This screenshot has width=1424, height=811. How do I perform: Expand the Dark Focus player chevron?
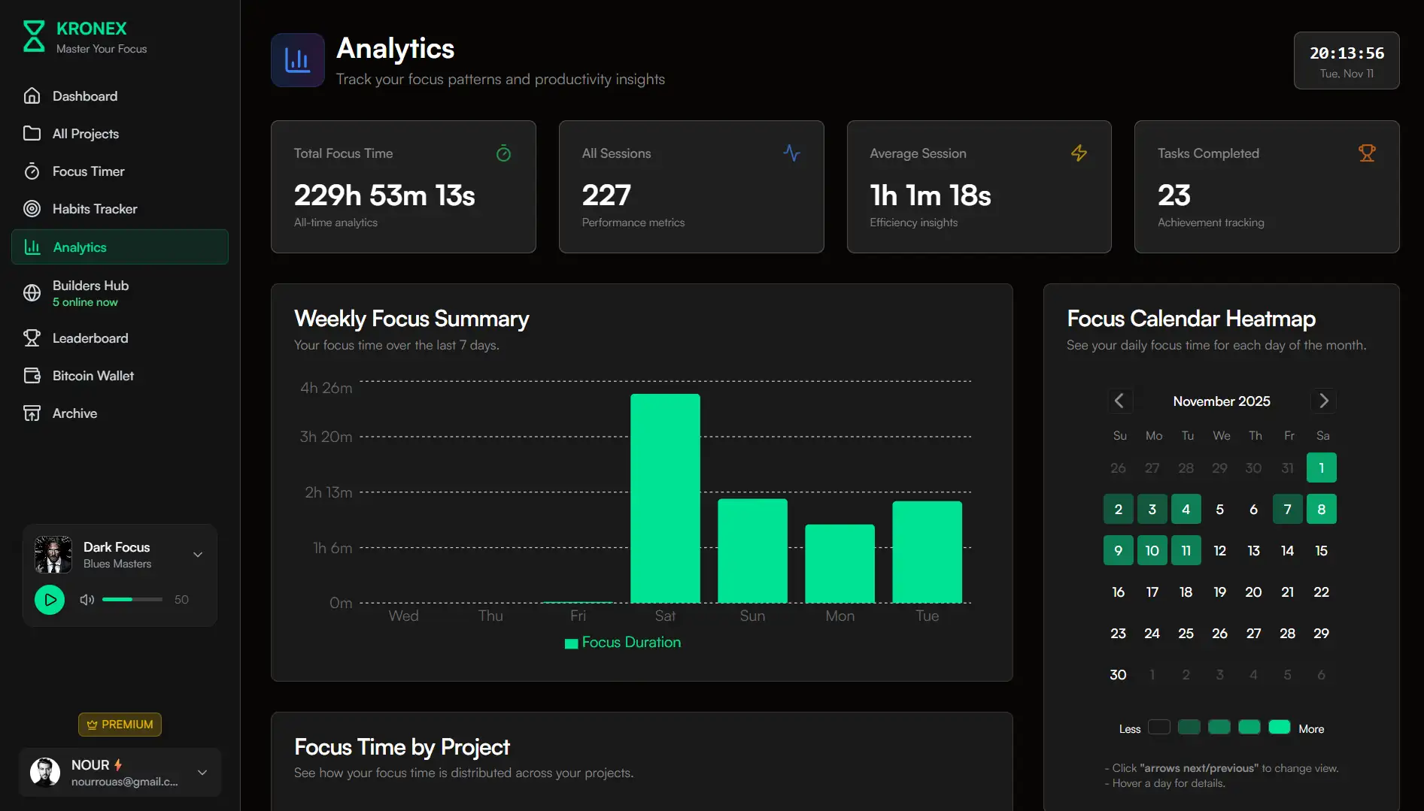[x=198, y=554]
